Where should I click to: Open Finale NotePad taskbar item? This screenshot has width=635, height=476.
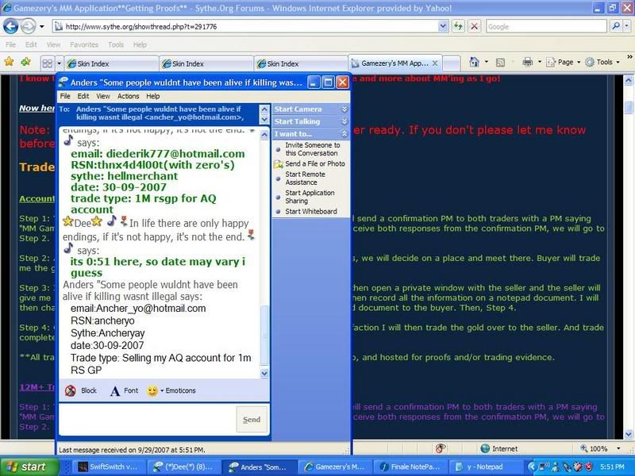(410, 466)
